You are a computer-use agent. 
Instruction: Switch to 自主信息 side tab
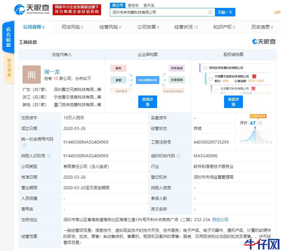coord(9,68)
